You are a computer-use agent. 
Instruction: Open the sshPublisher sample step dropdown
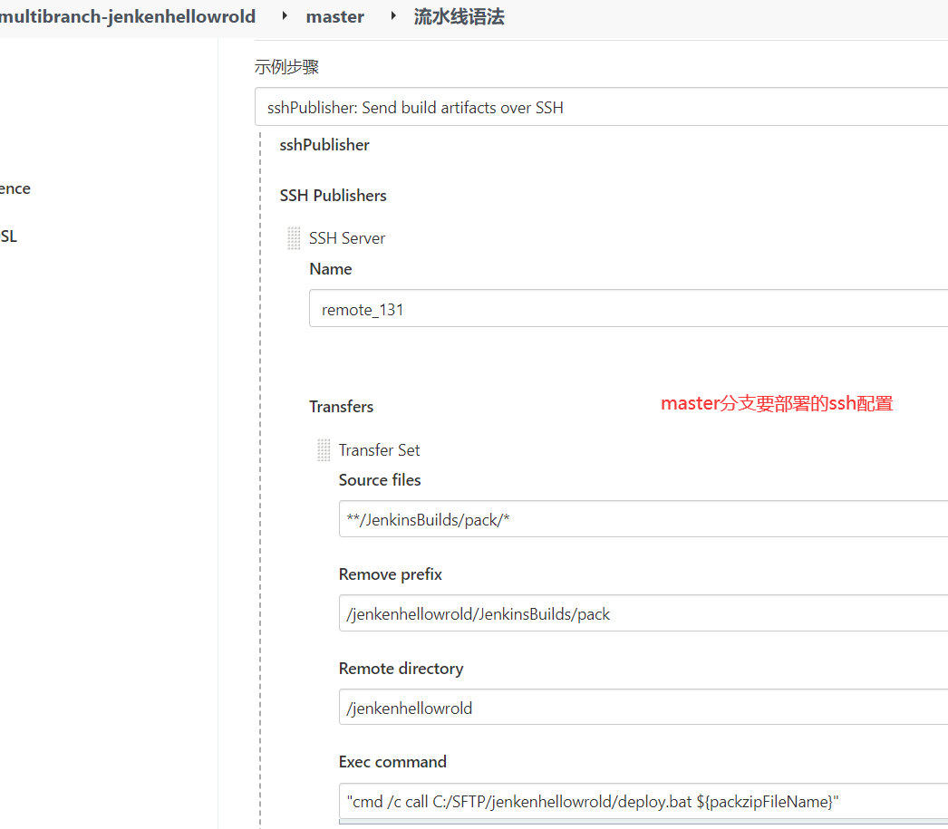point(601,107)
